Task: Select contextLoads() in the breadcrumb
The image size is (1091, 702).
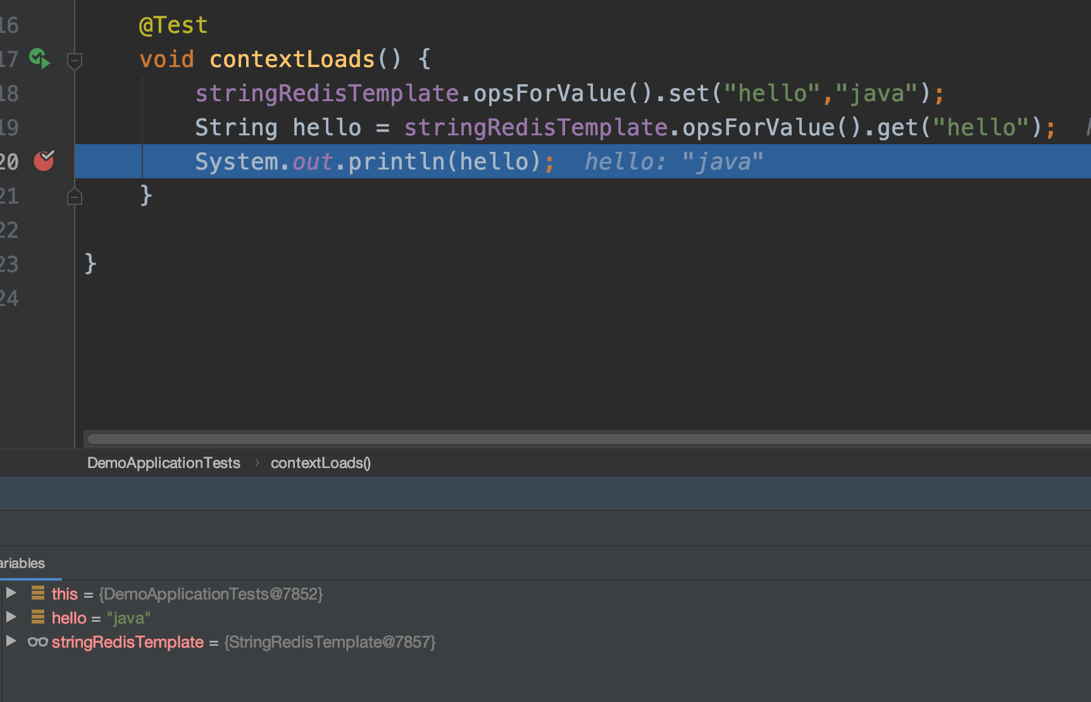Action: (x=320, y=463)
